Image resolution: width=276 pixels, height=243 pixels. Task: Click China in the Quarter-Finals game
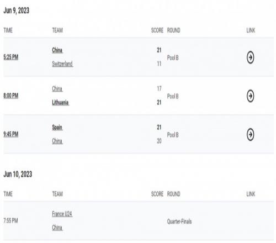[x=57, y=228]
